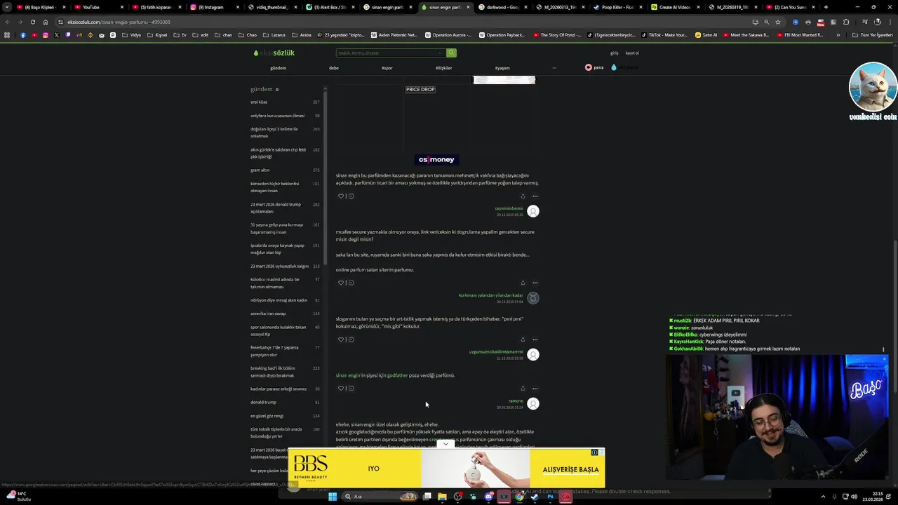Share the entry by ceyminiioberesi
898x505 pixels.
523,196
